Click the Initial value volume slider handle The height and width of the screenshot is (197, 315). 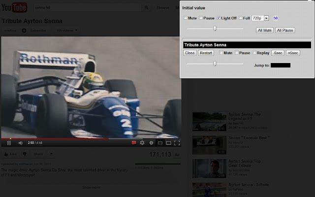tap(215, 29)
